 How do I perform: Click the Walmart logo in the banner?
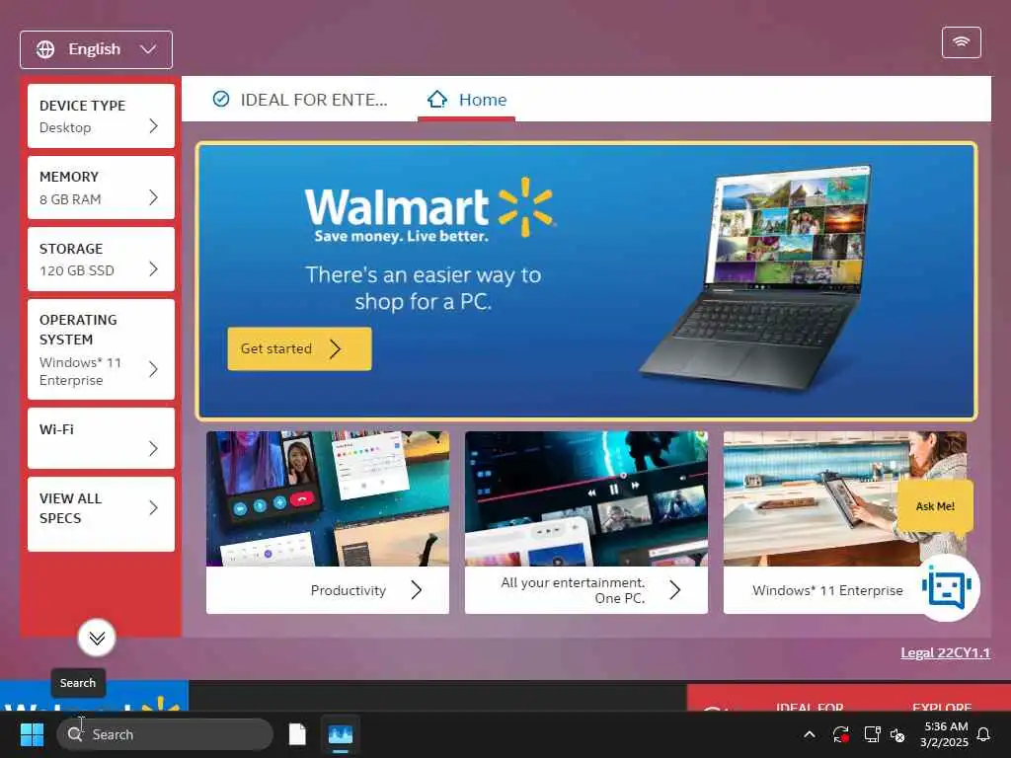pos(430,210)
